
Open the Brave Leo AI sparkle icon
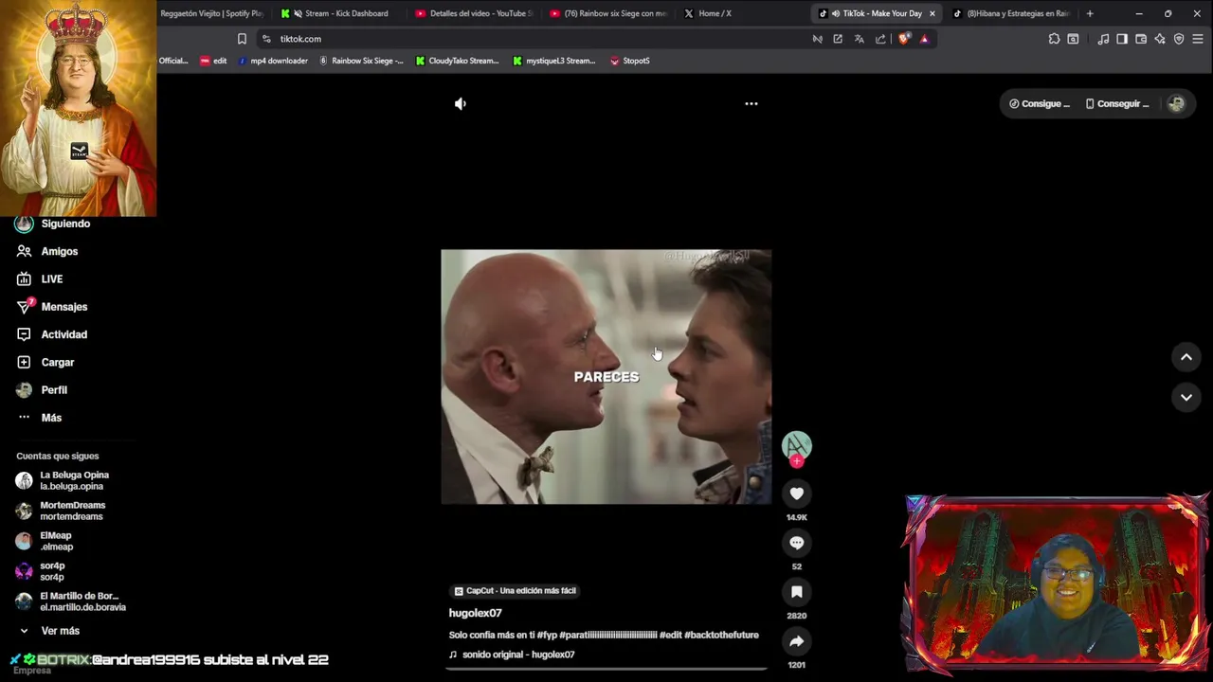coord(1160,39)
